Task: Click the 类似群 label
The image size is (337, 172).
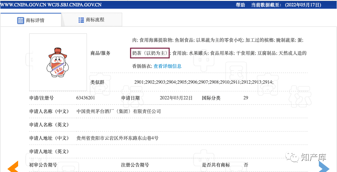Action: [98, 82]
